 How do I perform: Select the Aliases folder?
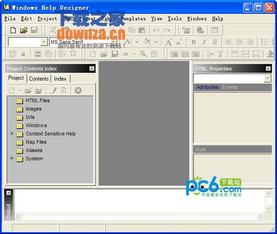(x=34, y=150)
